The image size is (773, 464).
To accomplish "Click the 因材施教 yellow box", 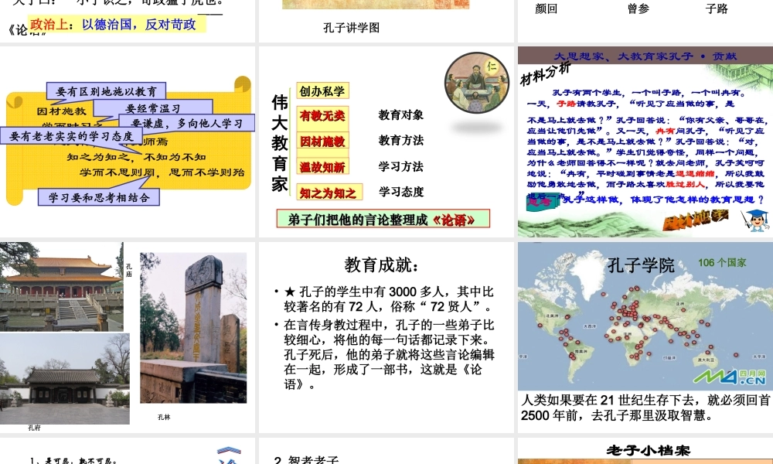I will pos(323,141).
